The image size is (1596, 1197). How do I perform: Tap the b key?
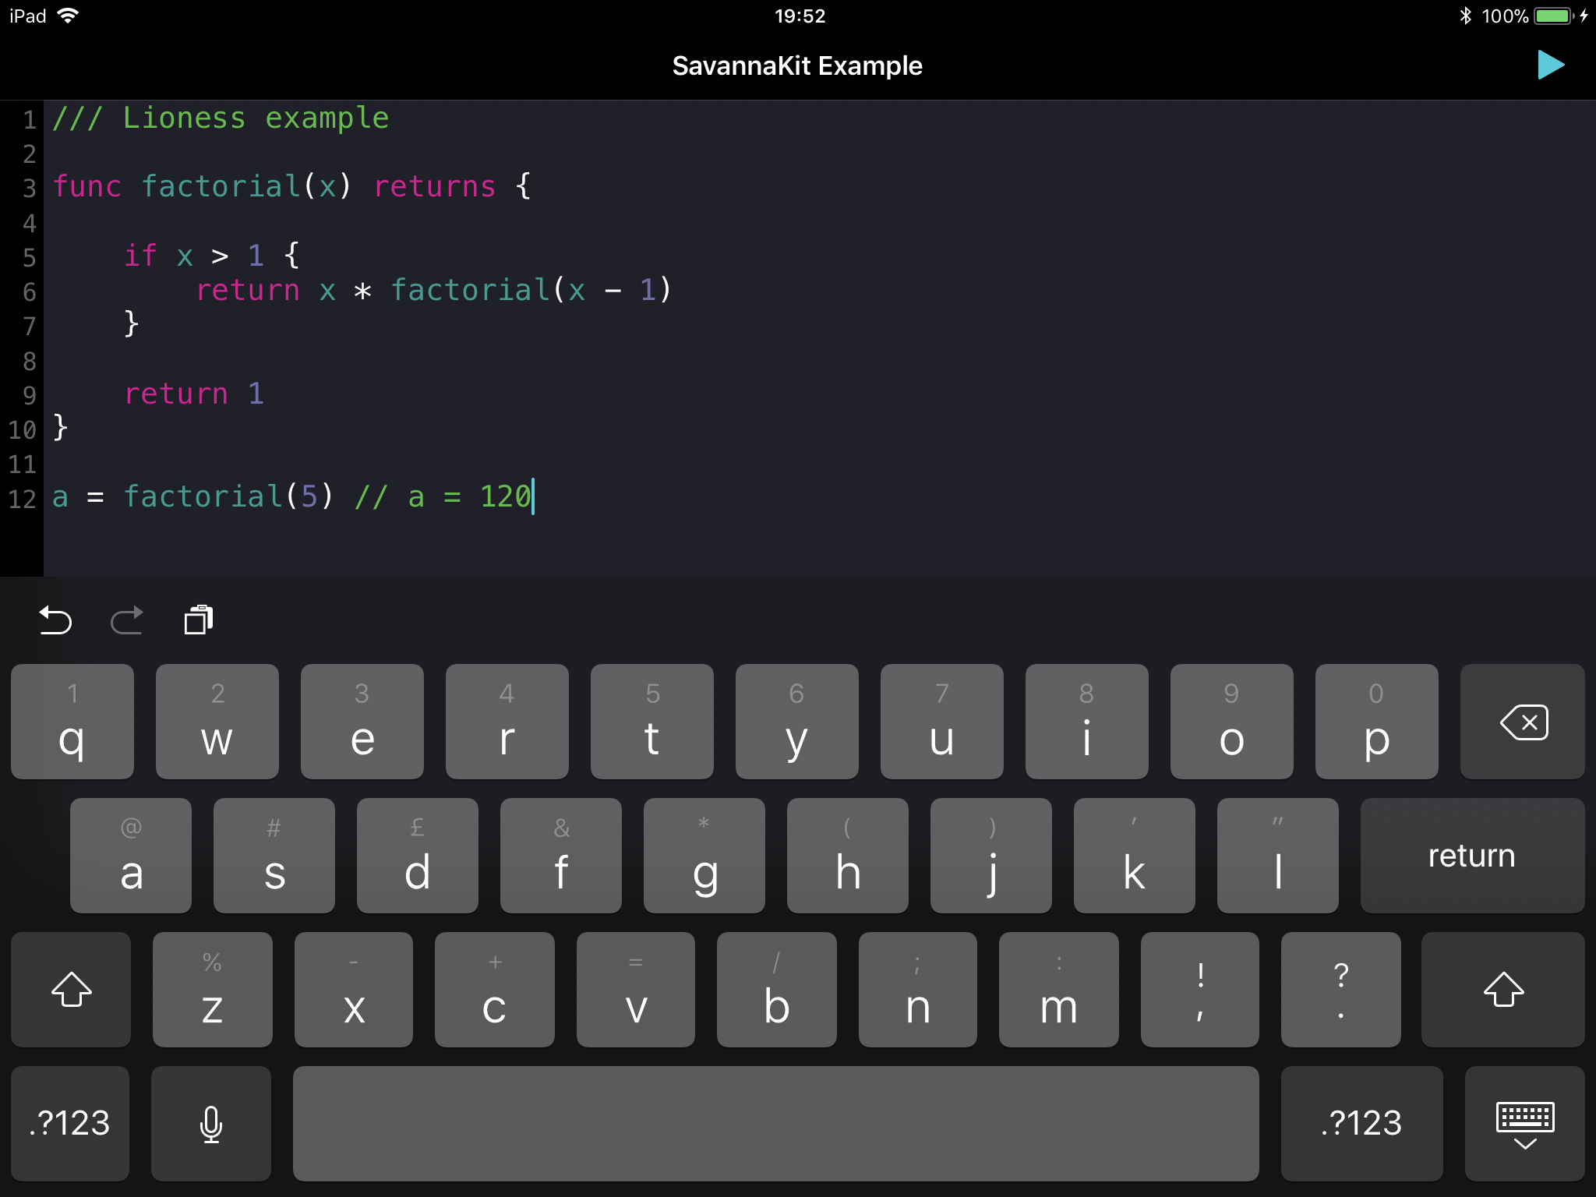pos(777,990)
